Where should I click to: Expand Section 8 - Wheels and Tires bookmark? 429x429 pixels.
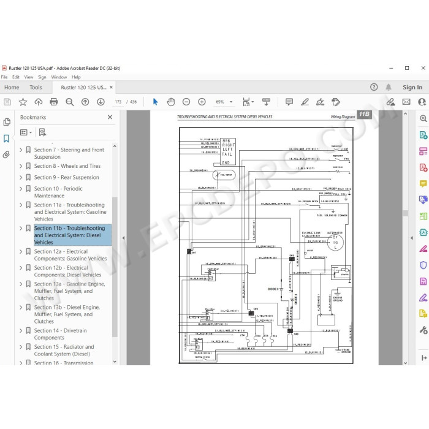coord(21,166)
